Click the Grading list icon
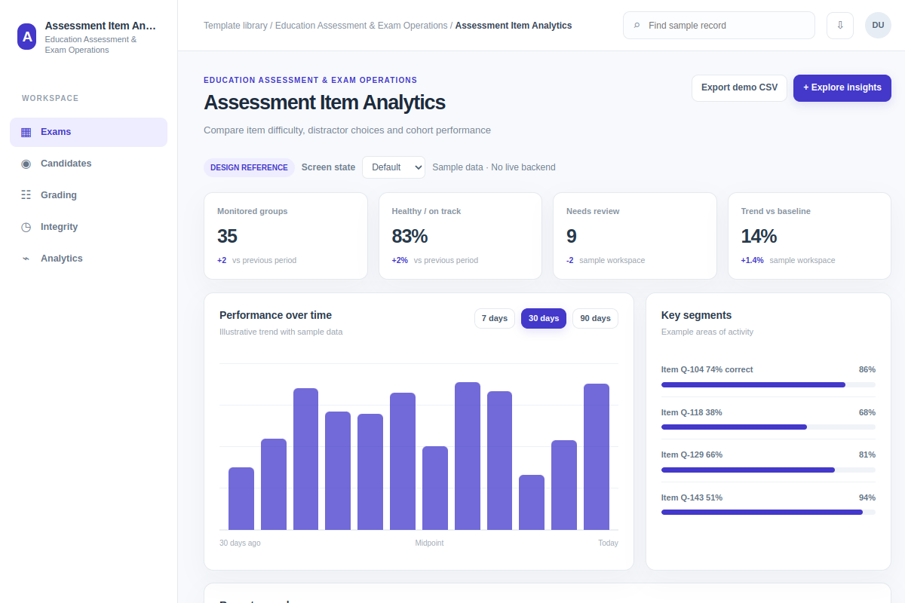This screenshot has height=603, width=905. 26,195
